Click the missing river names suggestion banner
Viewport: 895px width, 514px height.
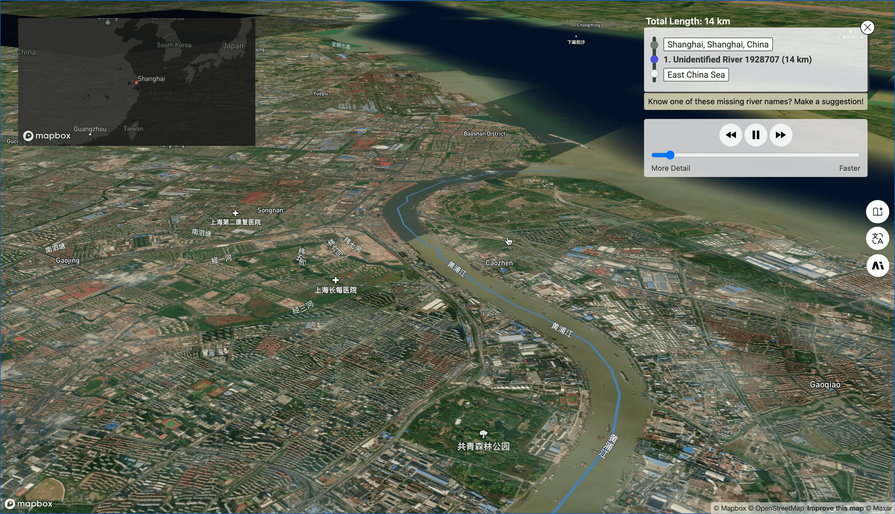pos(756,101)
